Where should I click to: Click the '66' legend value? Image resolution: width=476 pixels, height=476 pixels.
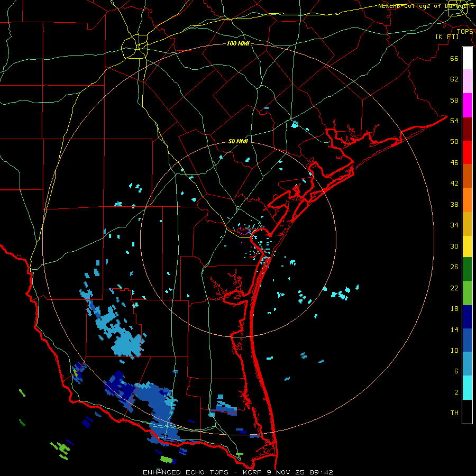coord(454,59)
